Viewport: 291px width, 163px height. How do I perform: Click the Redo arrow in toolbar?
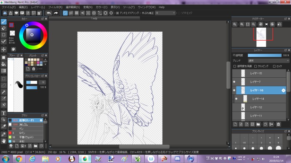[56, 13]
